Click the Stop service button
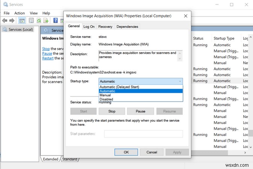The height and width of the screenshot is (169, 253). click(112, 111)
